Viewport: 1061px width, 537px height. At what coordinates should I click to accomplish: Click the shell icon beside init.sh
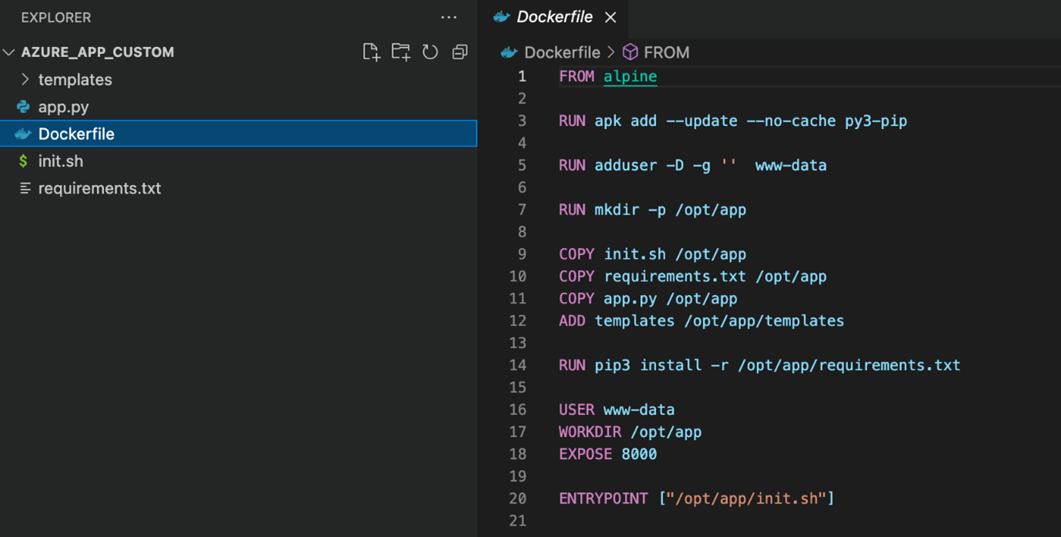pyautogui.click(x=24, y=161)
